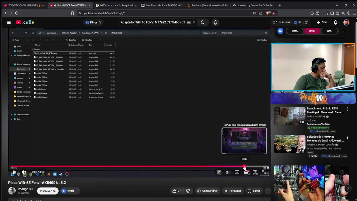
Task: Open Rodrigo 3D channel name link
Action: click(x=25, y=189)
